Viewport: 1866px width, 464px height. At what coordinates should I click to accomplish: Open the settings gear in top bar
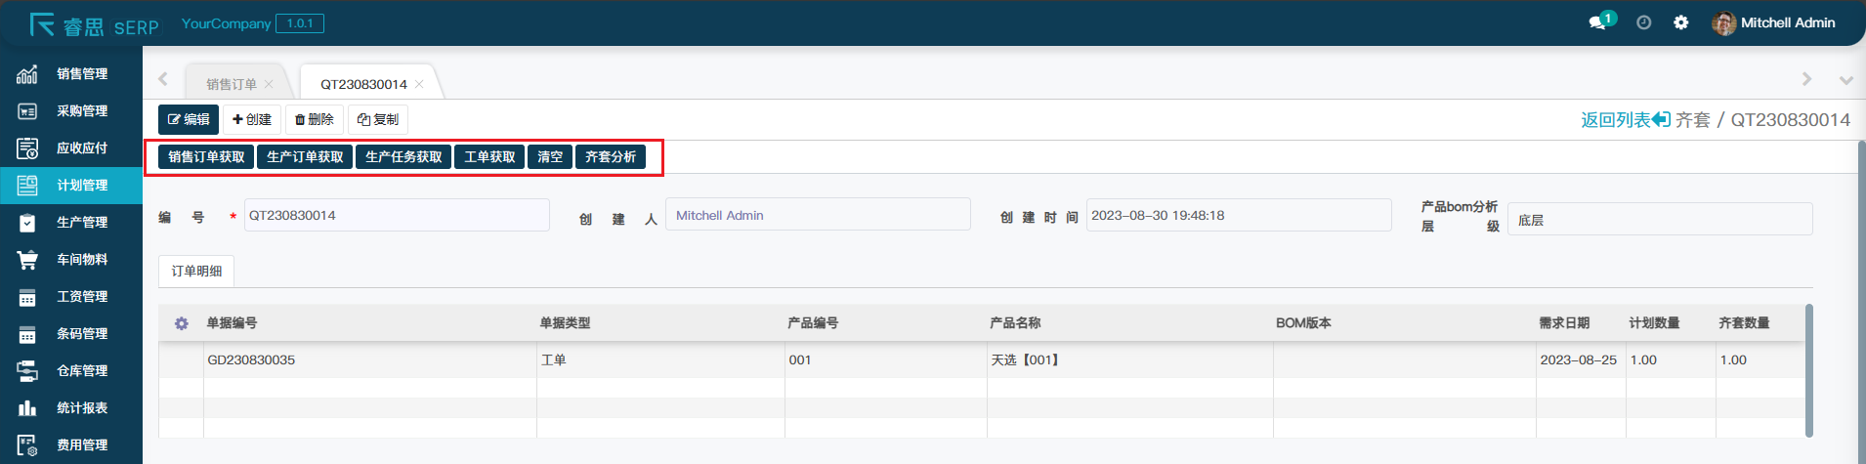1680,22
